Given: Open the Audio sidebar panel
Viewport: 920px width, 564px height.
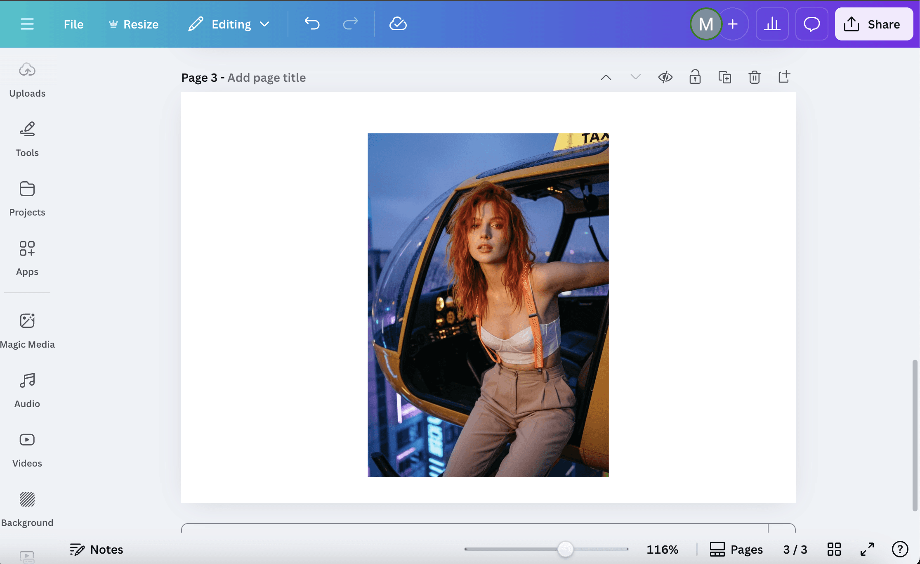Looking at the screenshot, I should click(x=27, y=389).
